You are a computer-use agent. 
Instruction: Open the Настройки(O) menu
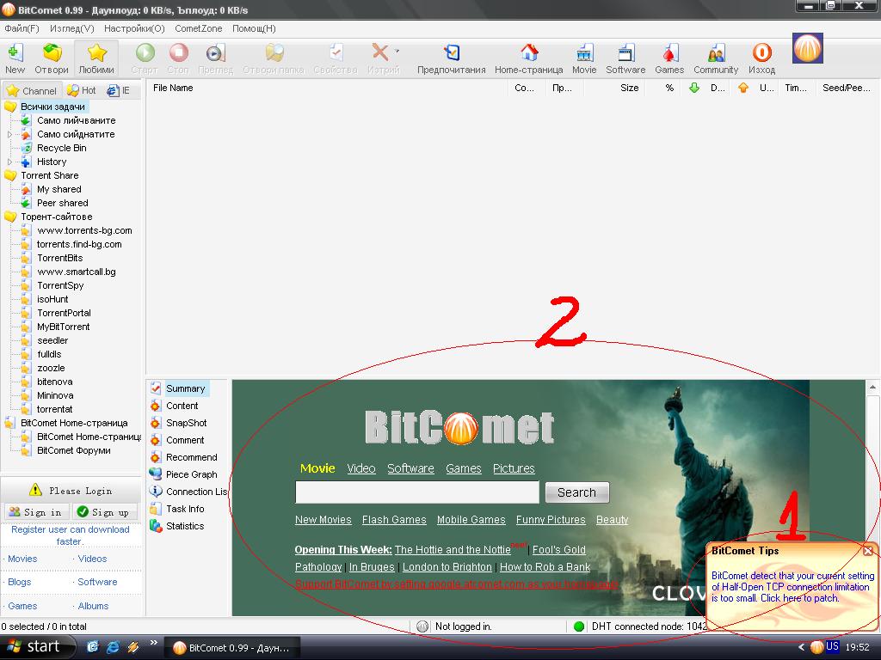click(x=134, y=28)
